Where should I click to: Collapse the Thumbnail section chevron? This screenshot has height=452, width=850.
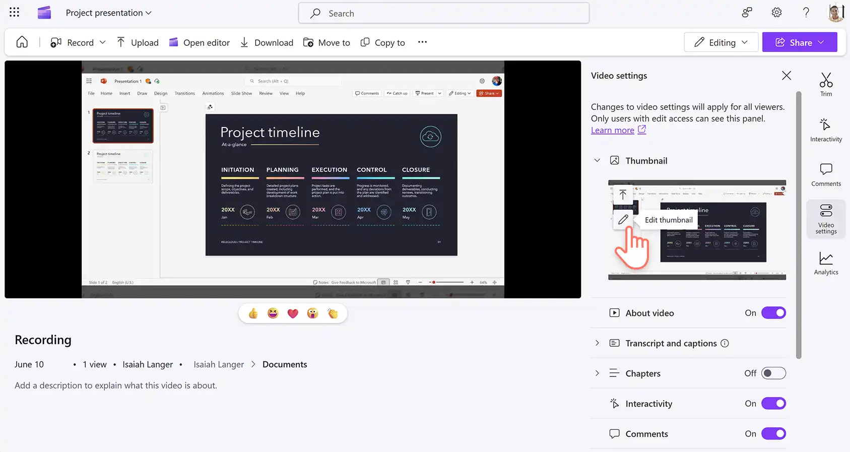click(597, 161)
